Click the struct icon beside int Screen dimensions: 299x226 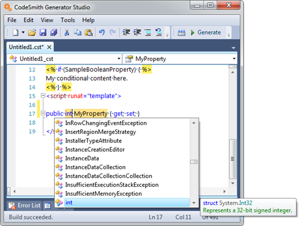click(x=59, y=203)
